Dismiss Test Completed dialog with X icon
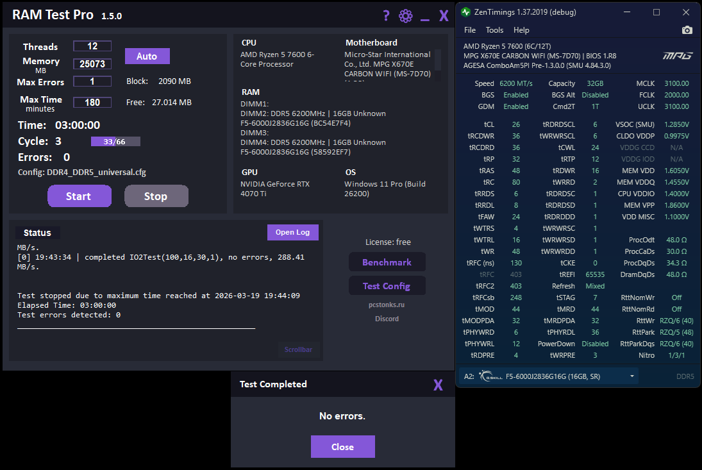The height and width of the screenshot is (470, 702). [x=438, y=385]
